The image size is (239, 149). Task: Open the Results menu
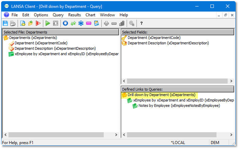(x=74, y=15)
